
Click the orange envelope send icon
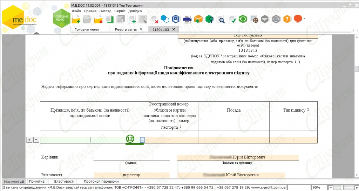pyautogui.click(x=198, y=19)
